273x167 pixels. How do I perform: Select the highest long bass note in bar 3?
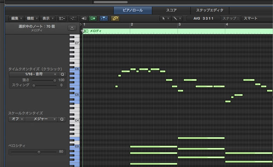tap(201, 138)
